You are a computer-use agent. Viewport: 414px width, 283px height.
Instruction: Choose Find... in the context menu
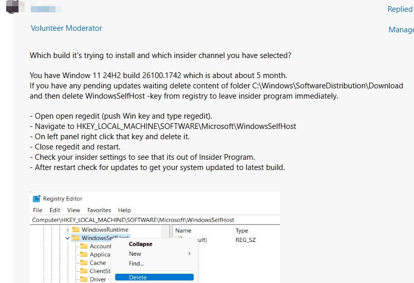[154, 263]
